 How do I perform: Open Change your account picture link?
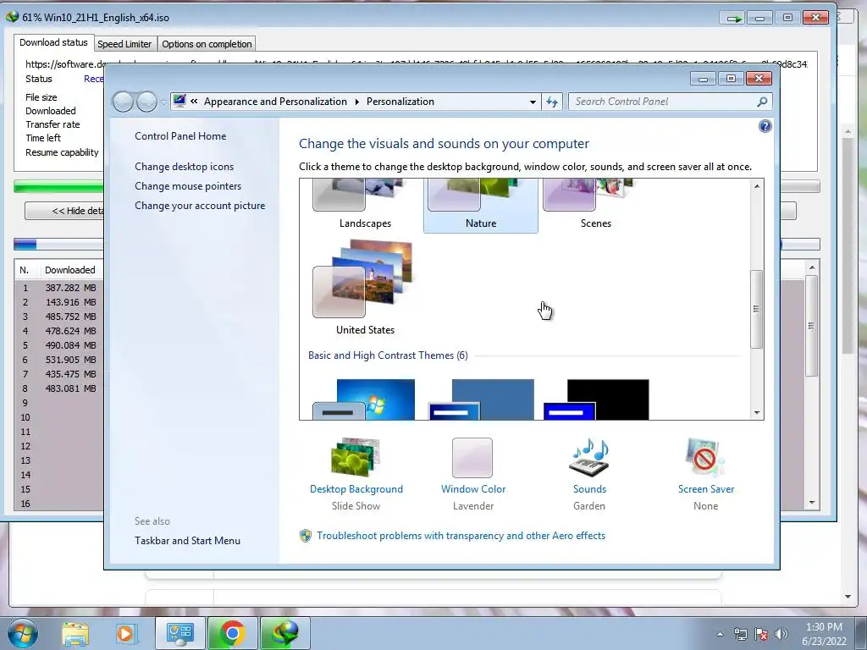pyautogui.click(x=200, y=205)
